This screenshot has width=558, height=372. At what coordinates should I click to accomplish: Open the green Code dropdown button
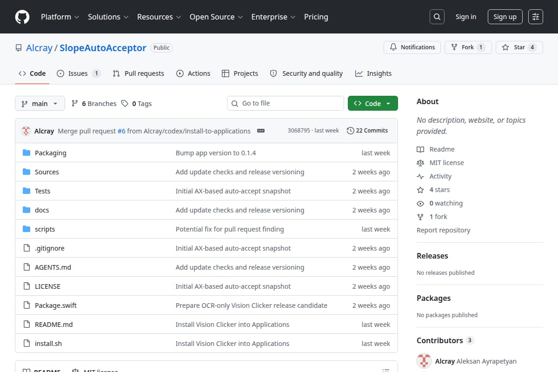pos(373,104)
